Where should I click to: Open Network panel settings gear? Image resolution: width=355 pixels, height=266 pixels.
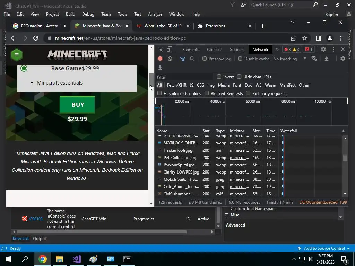(343, 59)
